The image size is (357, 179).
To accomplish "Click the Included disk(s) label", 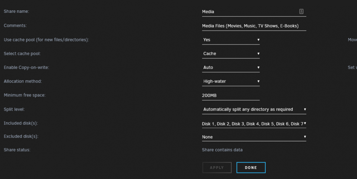I will [x=21, y=123].
